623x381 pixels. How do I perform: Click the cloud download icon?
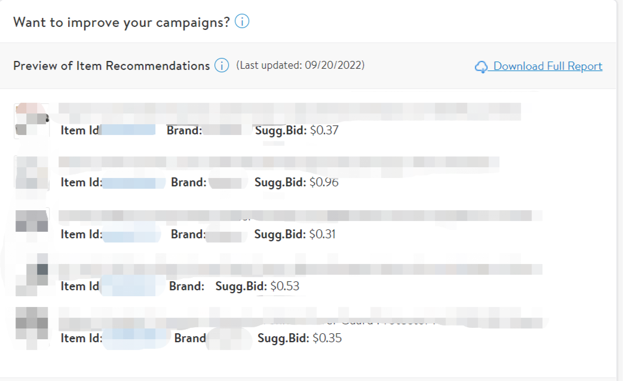[481, 67]
